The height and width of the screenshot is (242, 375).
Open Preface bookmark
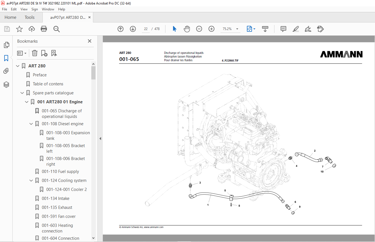40,75
